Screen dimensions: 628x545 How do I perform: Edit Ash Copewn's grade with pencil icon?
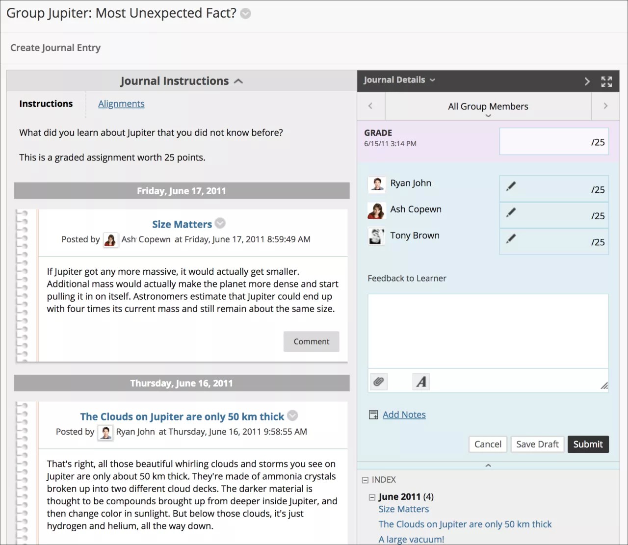tap(511, 214)
